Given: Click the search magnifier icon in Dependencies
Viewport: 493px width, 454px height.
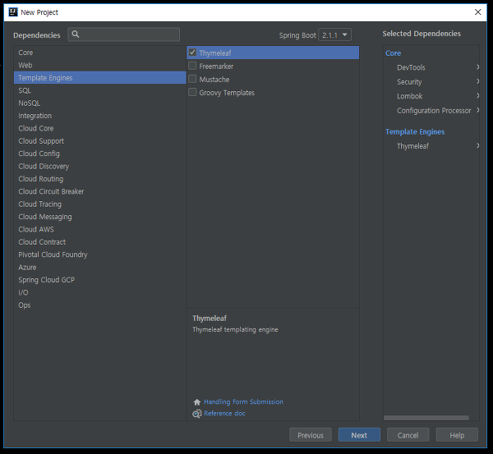Looking at the screenshot, I should [x=75, y=34].
